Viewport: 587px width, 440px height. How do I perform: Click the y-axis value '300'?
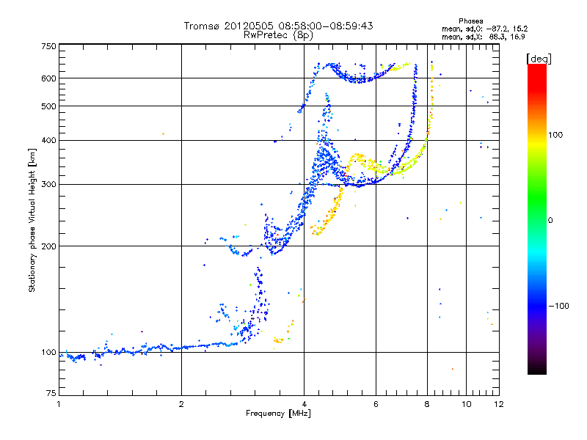click(49, 185)
